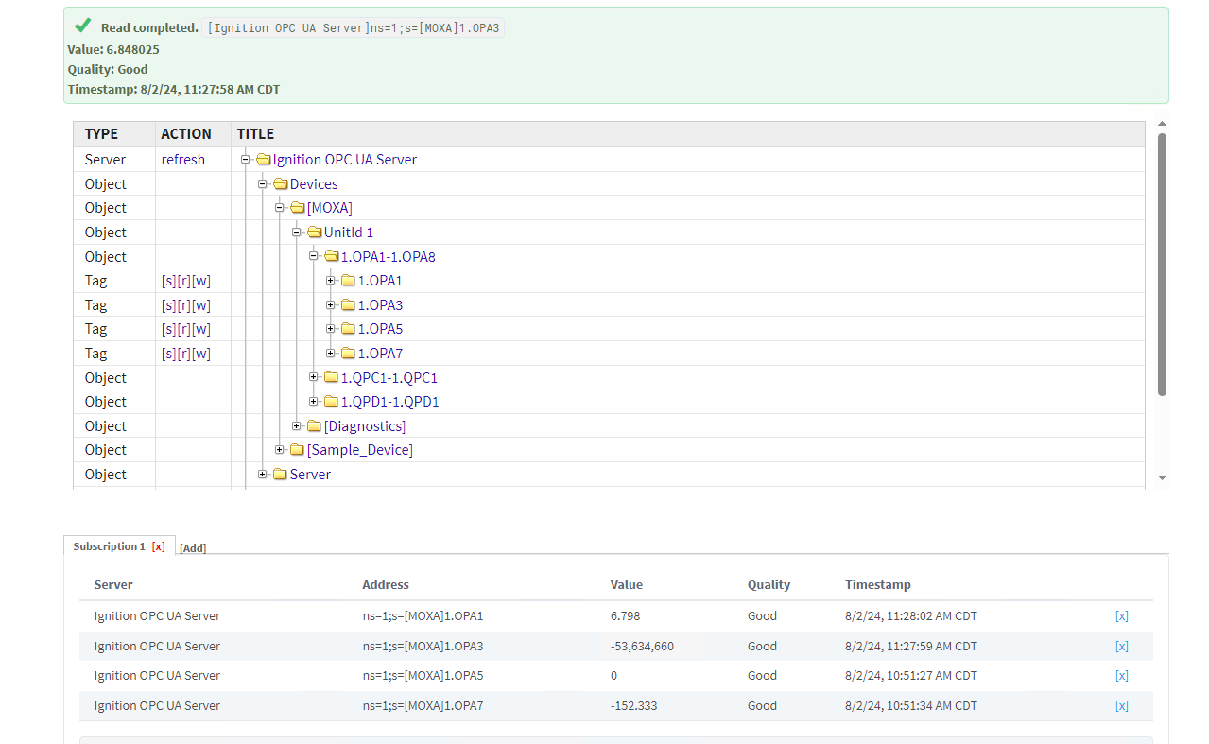Expand the Server object node
1209x744 pixels.
(263, 475)
